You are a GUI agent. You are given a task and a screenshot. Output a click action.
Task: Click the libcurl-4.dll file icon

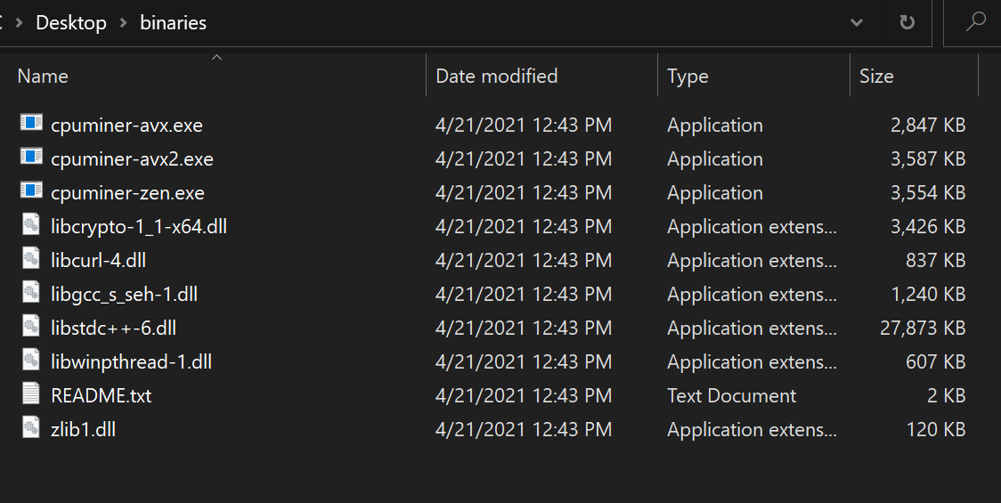coord(31,260)
